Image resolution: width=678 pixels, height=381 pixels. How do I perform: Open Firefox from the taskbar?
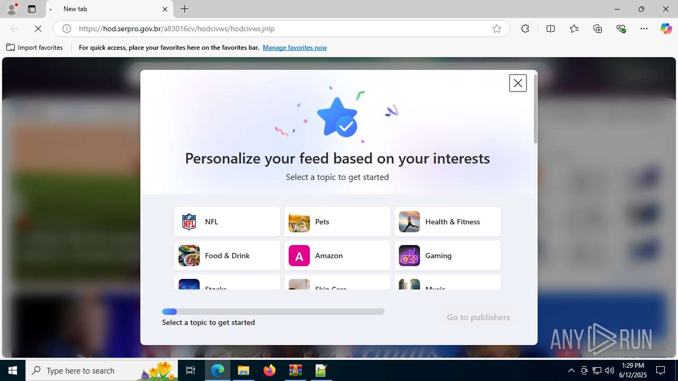(270, 370)
